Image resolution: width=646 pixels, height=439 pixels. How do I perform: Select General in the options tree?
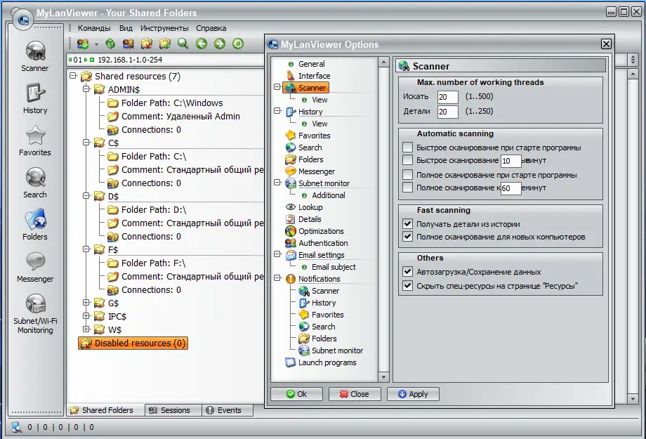point(307,64)
